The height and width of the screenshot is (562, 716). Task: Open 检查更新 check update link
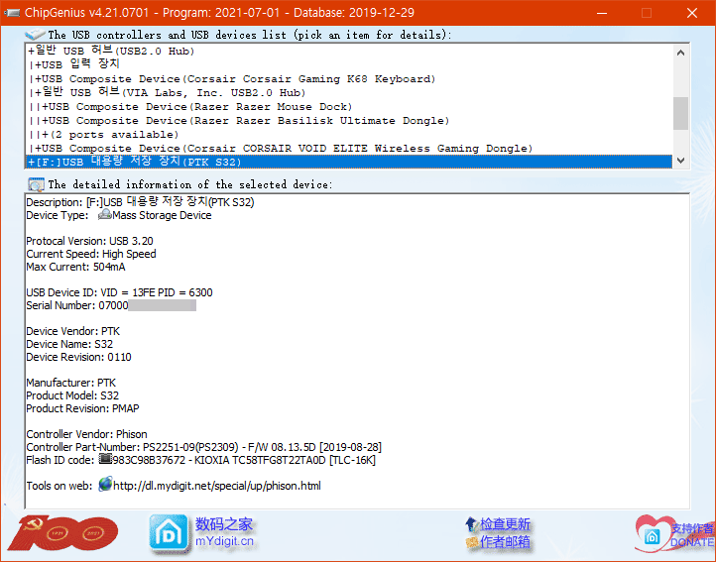[x=505, y=524]
